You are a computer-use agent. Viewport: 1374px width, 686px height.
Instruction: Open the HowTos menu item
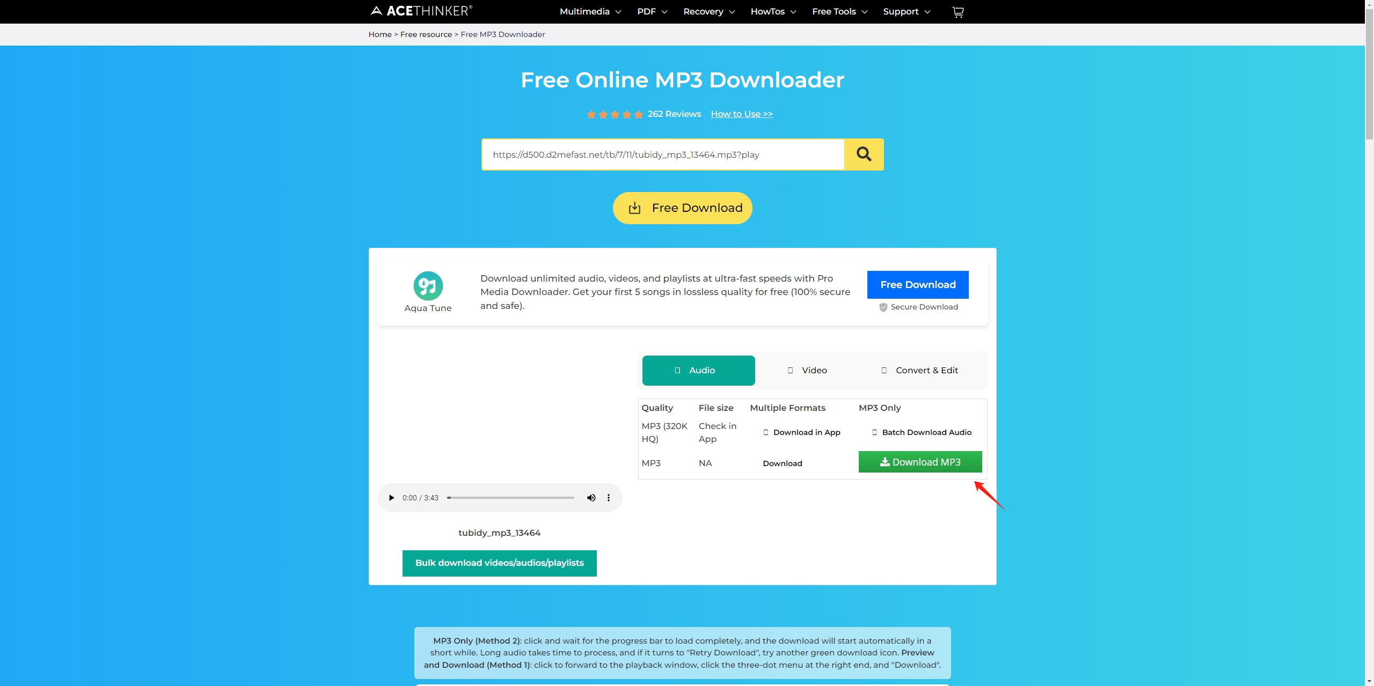(769, 11)
